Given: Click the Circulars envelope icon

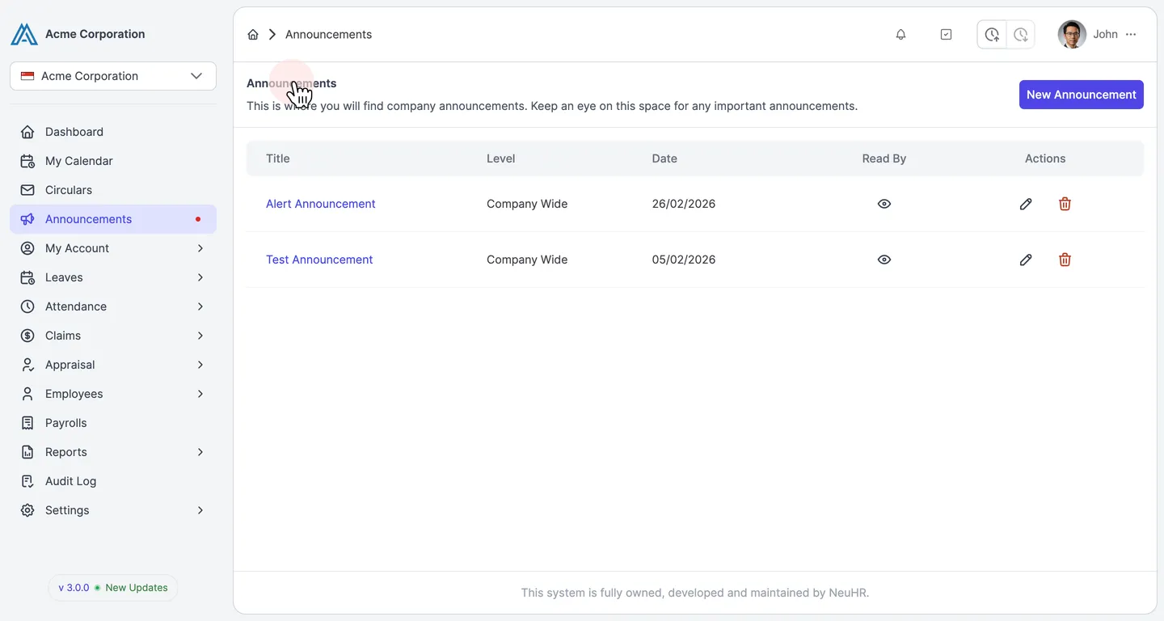Looking at the screenshot, I should [x=27, y=190].
